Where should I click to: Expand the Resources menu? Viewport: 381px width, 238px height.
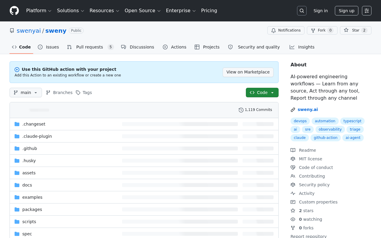coord(104,11)
